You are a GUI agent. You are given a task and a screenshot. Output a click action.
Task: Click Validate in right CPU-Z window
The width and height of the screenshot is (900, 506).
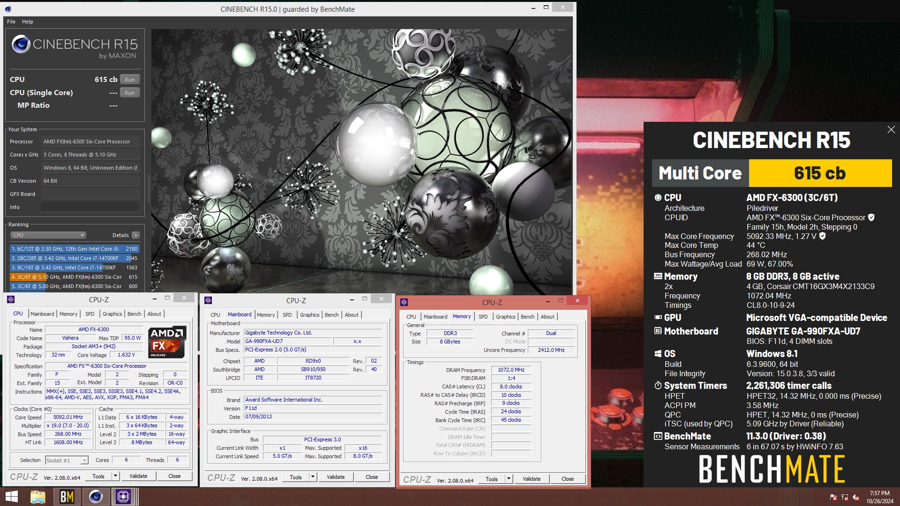(532, 479)
